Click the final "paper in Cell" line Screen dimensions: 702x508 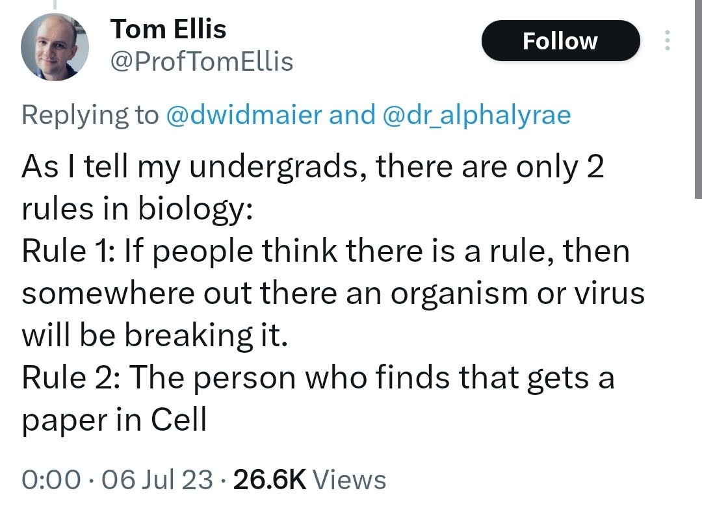[x=114, y=420]
